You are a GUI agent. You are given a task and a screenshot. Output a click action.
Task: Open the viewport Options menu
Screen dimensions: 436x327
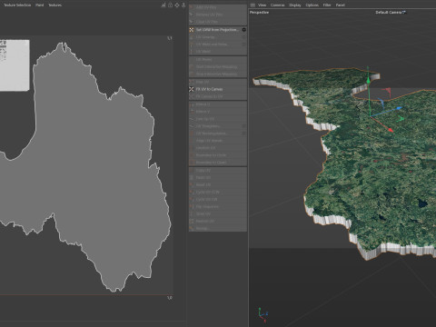[312, 5]
